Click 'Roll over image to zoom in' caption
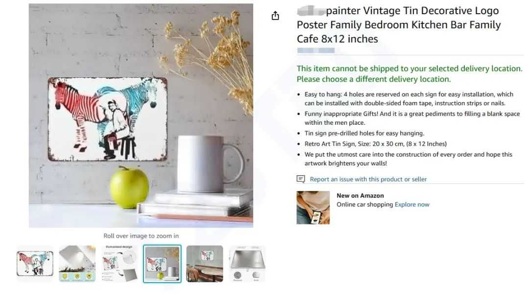529x295 pixels. [141, 236]
